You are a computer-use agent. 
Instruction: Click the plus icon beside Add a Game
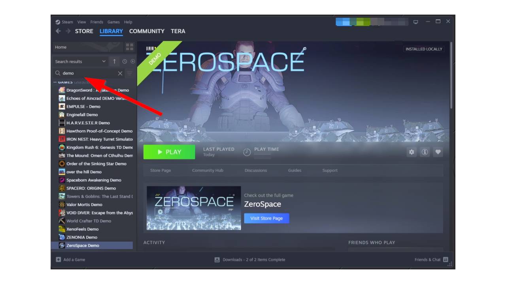pyautogui.click(x=59, y=260)
